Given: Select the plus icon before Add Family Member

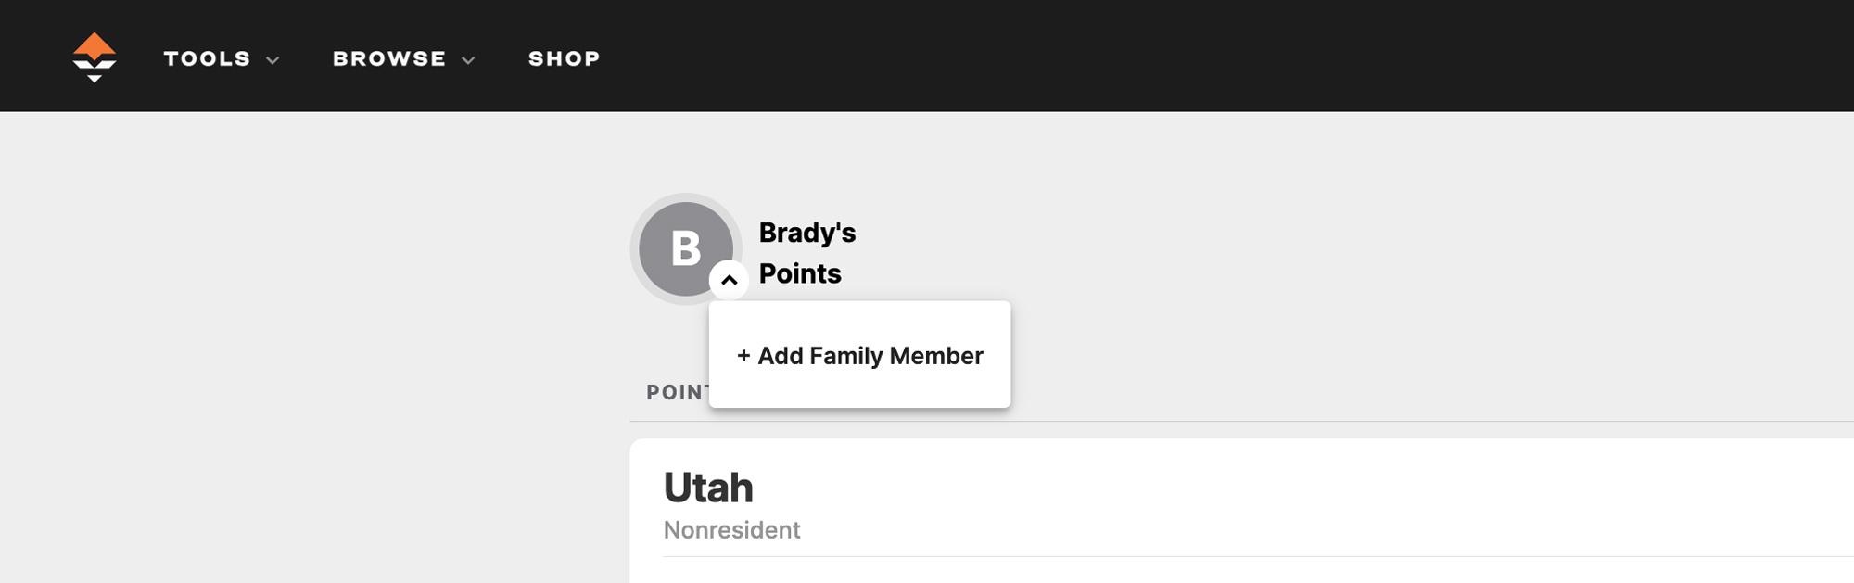Looking at the screenshot, I should click(x=741, y=355).
